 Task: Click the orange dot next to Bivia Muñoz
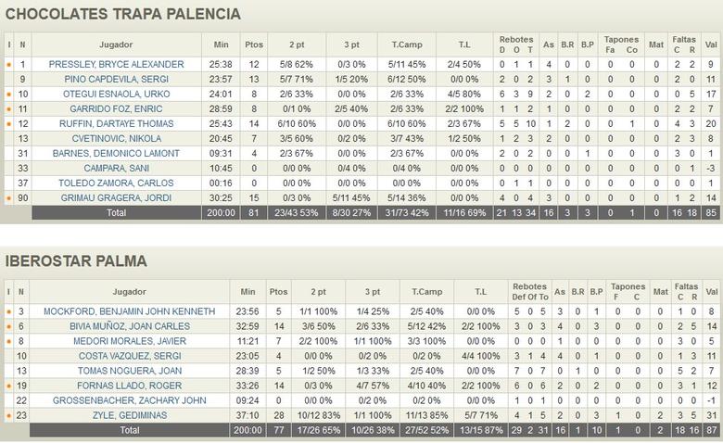click(9, 326)
